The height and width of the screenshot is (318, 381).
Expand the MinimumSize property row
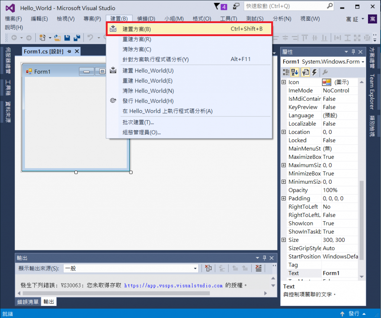[x=284, y=182]
